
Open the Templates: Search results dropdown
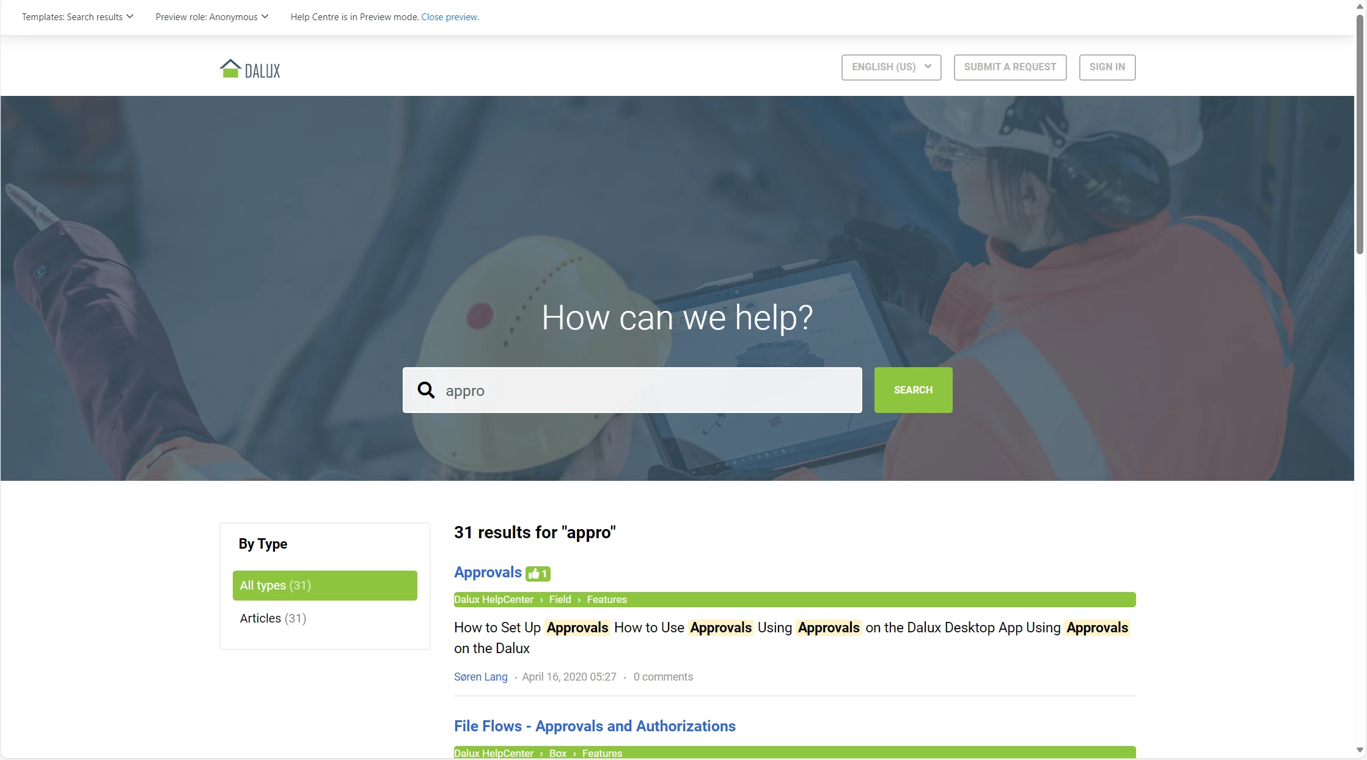[78, 17]
